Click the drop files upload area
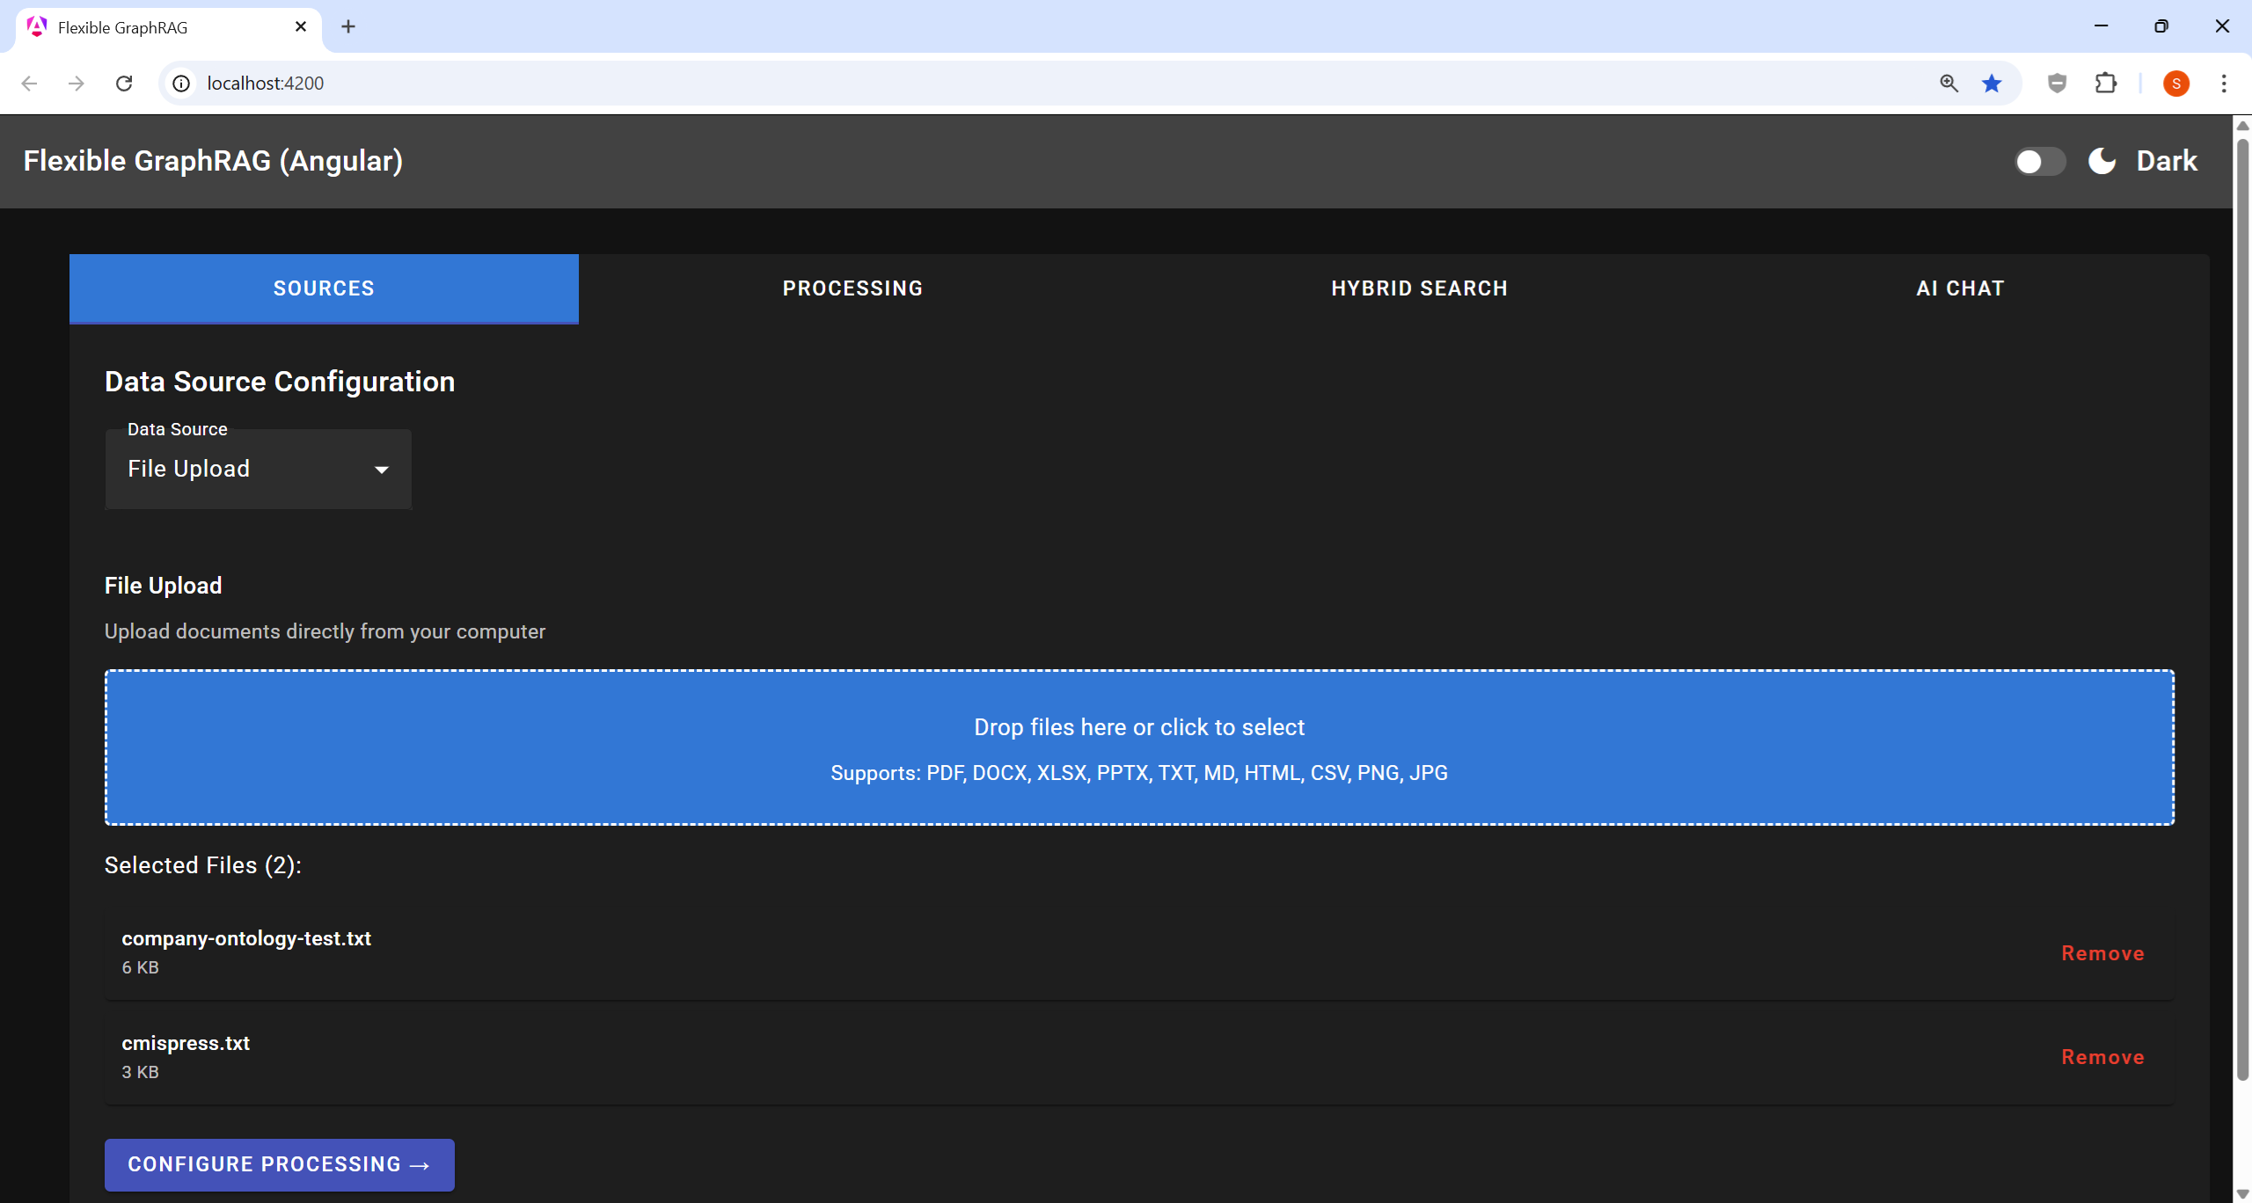 tap(1139, 747)
